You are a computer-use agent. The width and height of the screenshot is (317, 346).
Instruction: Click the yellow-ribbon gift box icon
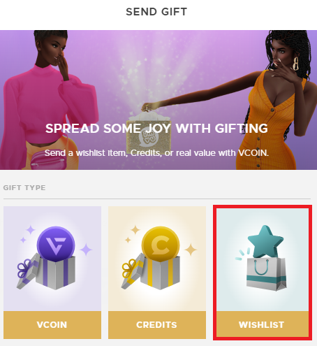click(151, 272)
